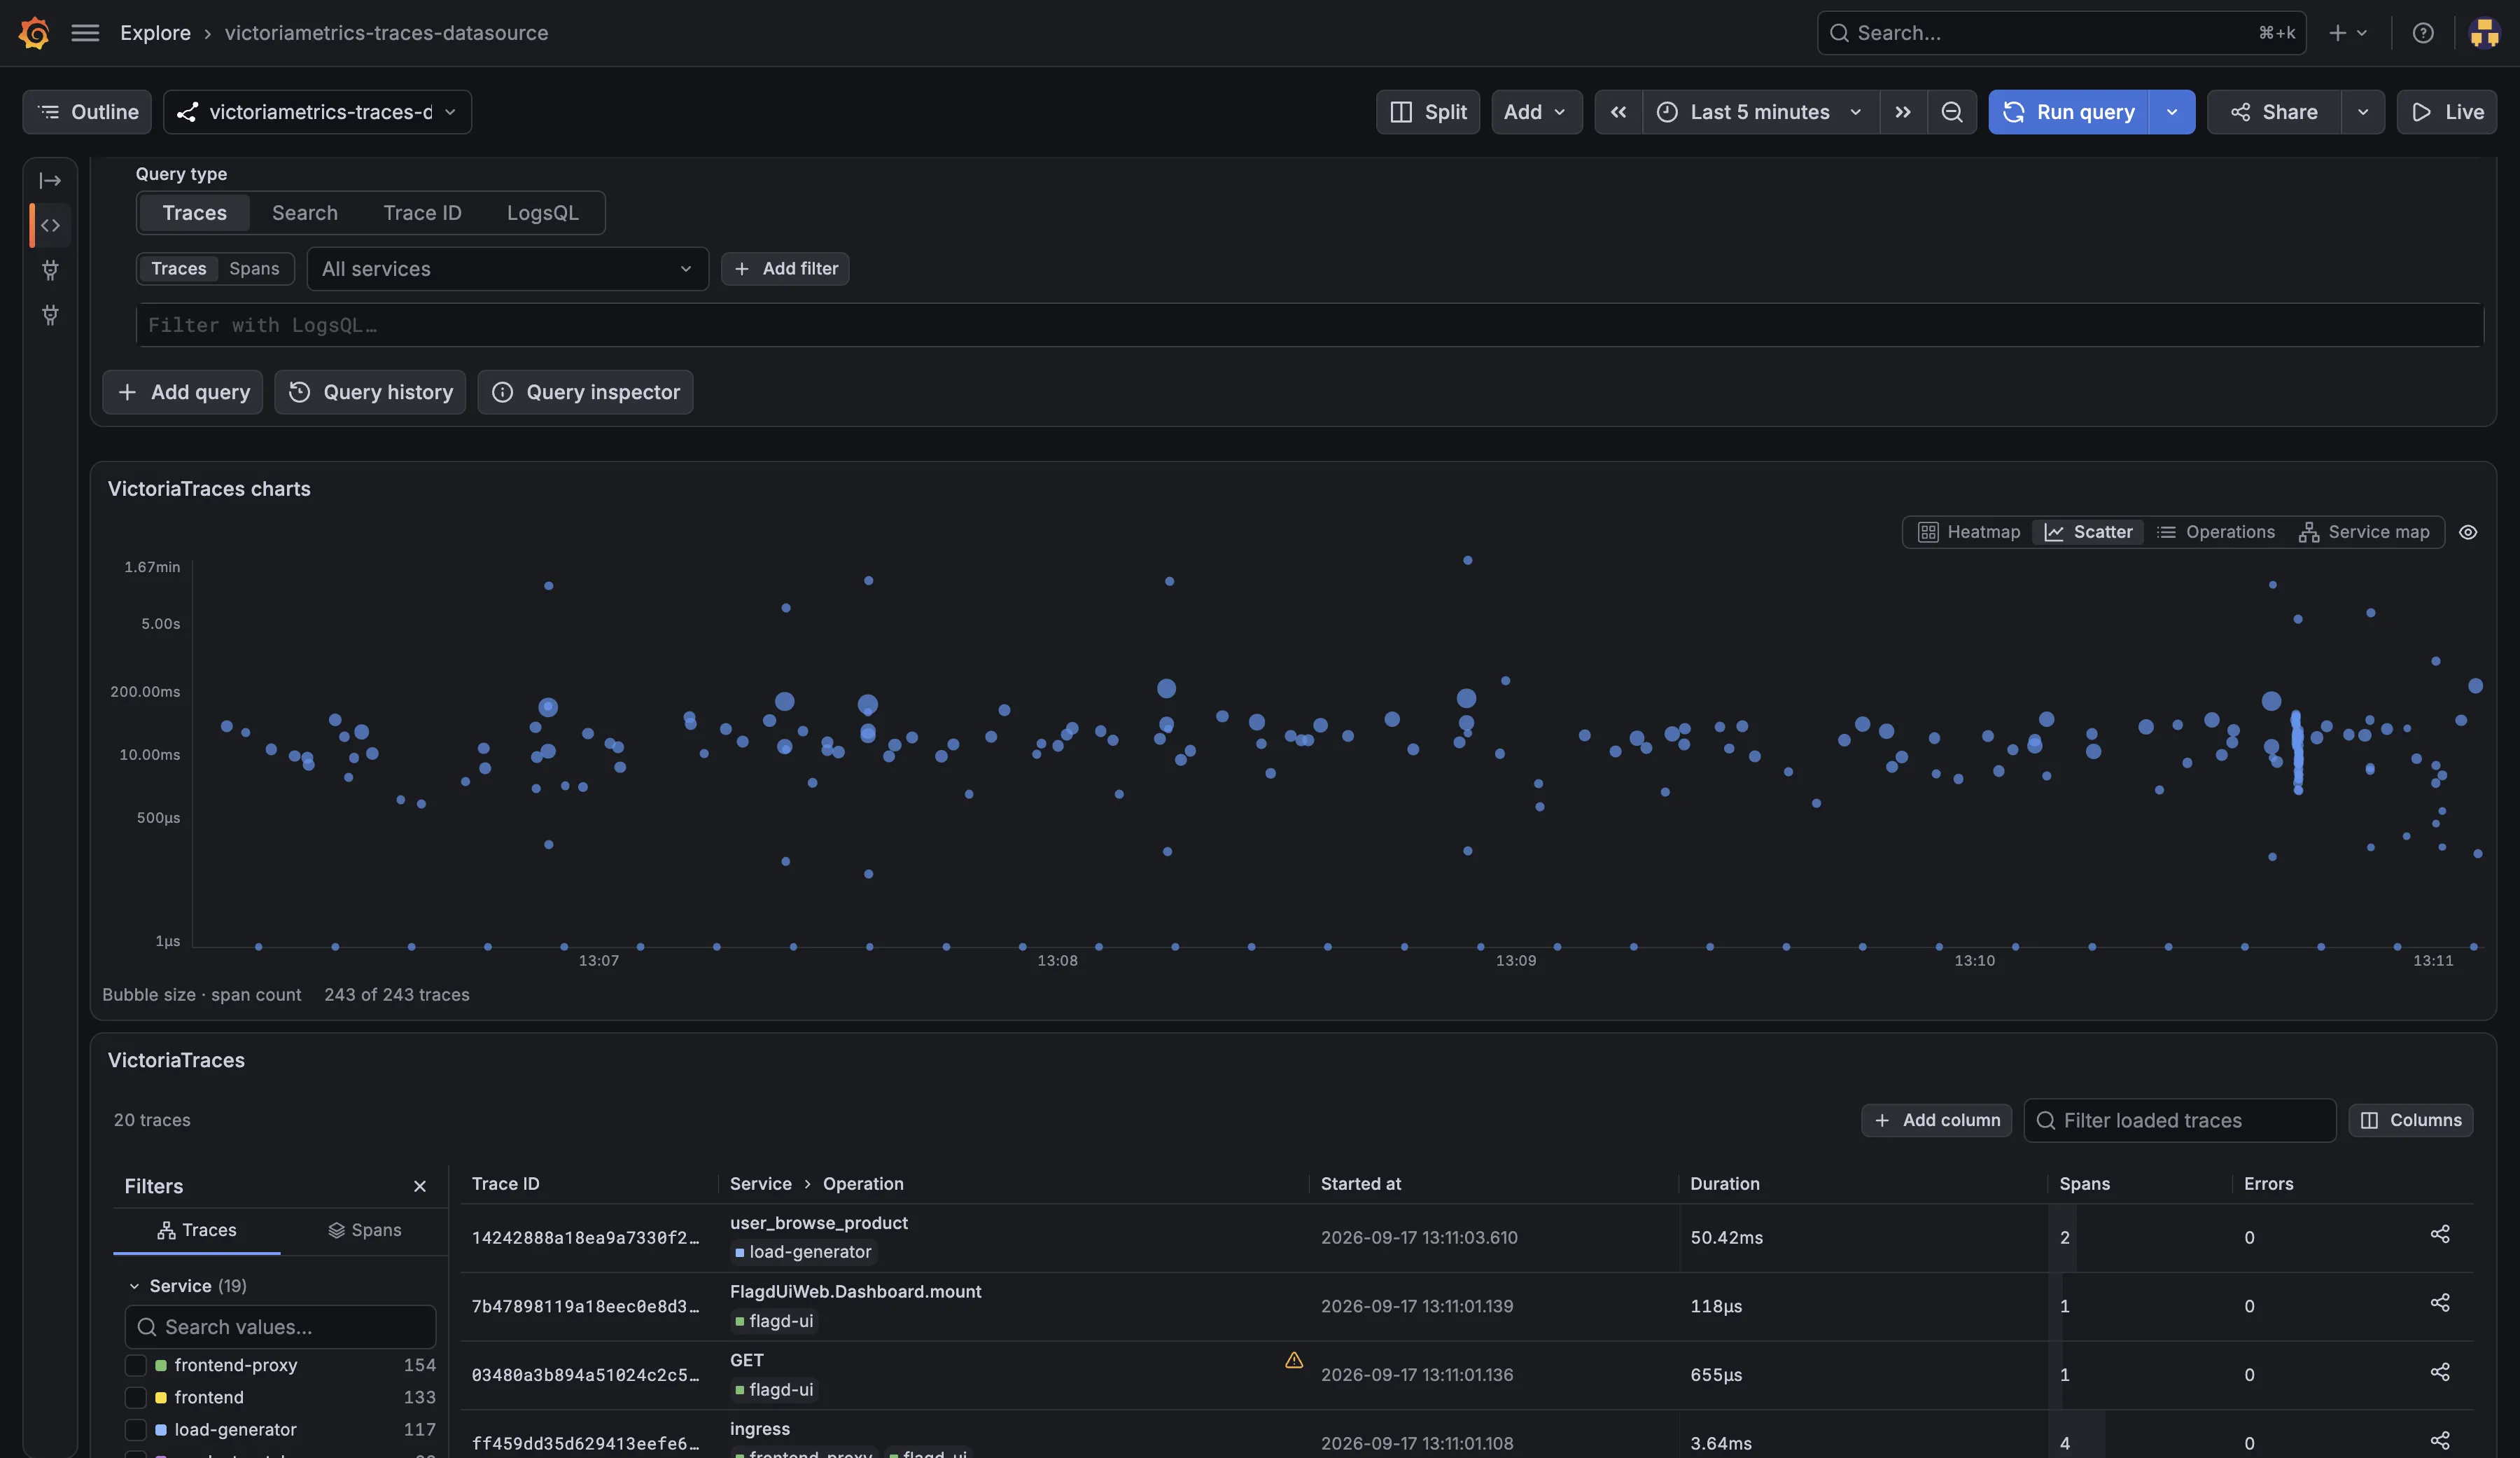The height and width of the screenshot is (1458, 2520).
Task: Click the lower plug icon in sidebar
Action: (x=50, y=315)
